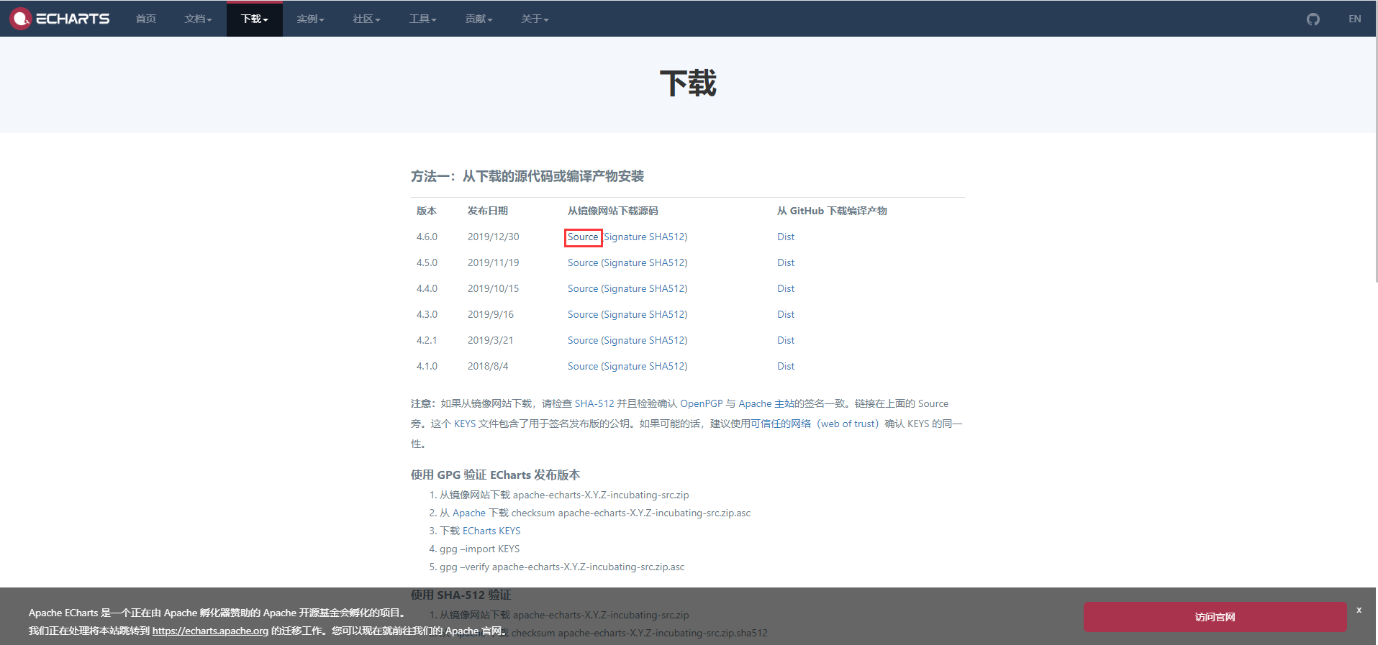Expand the 下载 dropdown menu
The width and height of the screenshot is (1378, 645).
(x=255, y=19)
